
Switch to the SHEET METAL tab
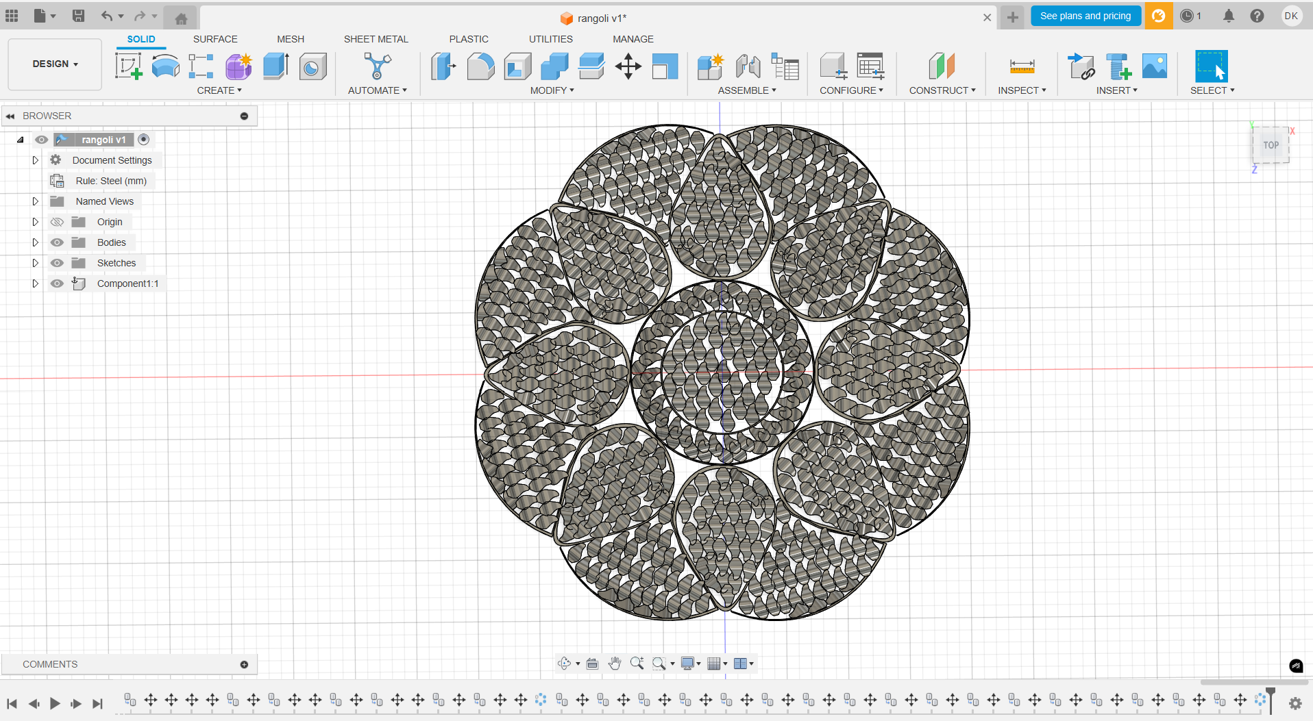tap(376, 39)
